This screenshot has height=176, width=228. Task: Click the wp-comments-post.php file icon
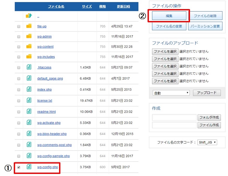point(29,144)
